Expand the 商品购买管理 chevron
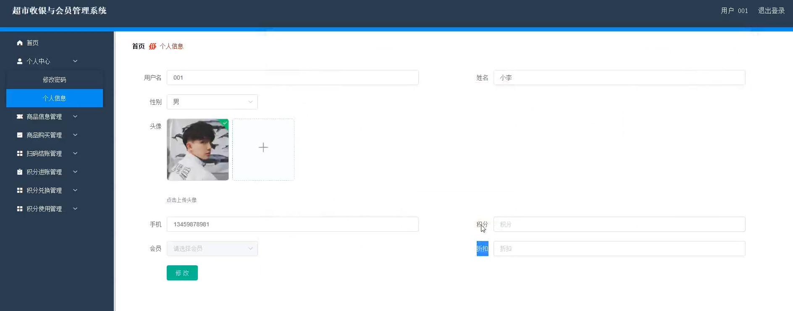The width and height of the screenshot is (793, 311). pos(75,135)
